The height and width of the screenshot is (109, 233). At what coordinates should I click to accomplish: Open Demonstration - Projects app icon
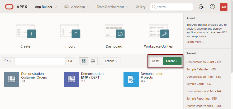click(x=131, y=79)
